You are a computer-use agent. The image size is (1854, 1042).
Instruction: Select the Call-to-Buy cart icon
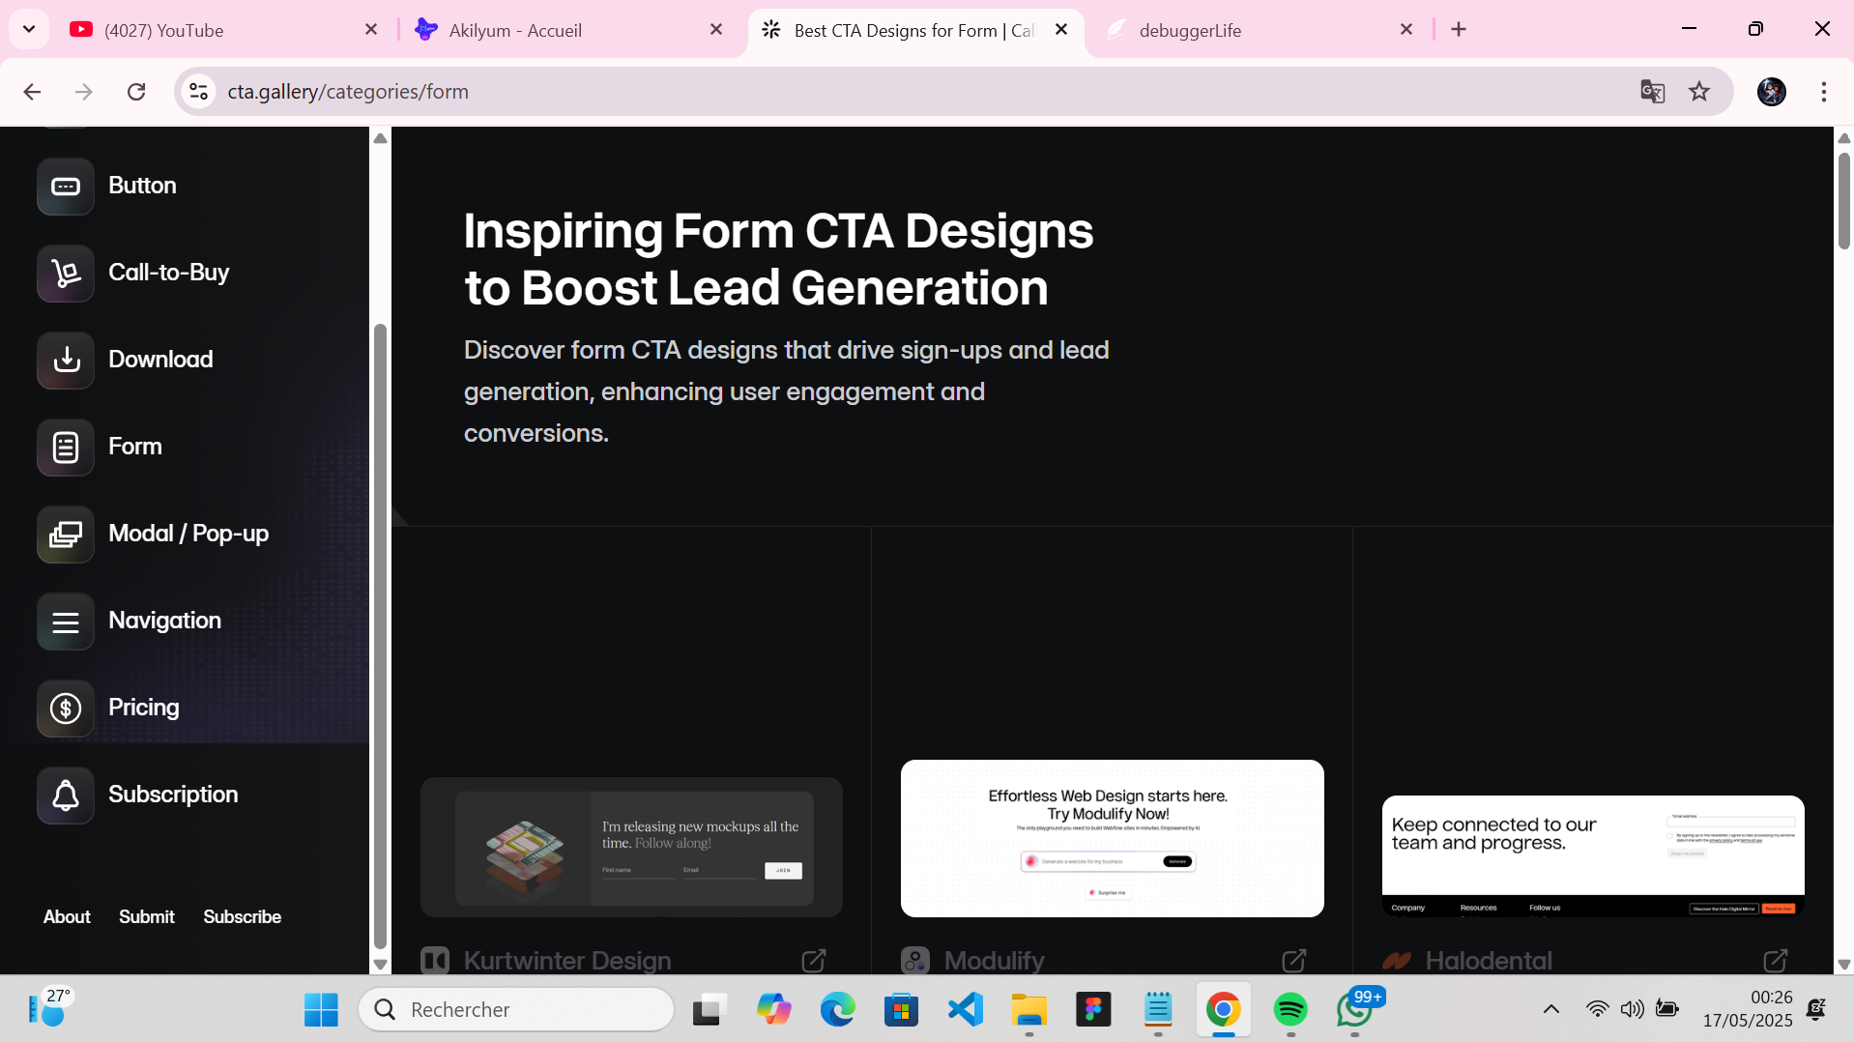[66, 274]
